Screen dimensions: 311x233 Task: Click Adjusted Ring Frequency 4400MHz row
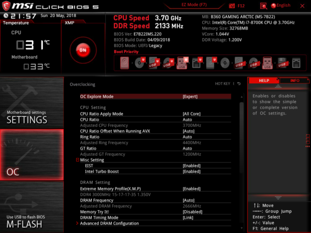[155, 143]
